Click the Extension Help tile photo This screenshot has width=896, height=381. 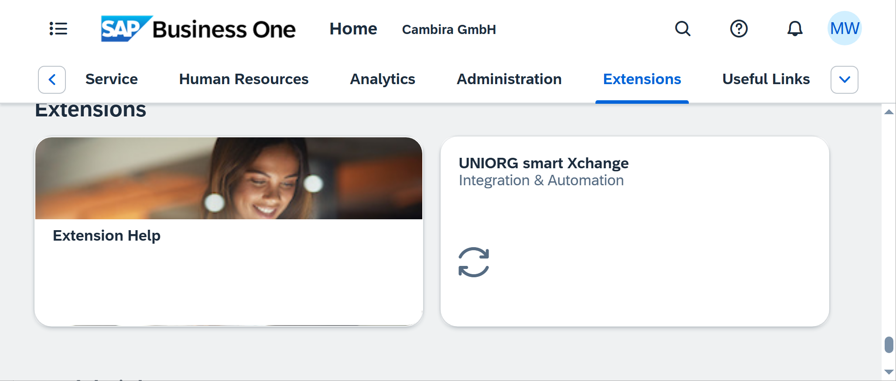coord(229,178)
